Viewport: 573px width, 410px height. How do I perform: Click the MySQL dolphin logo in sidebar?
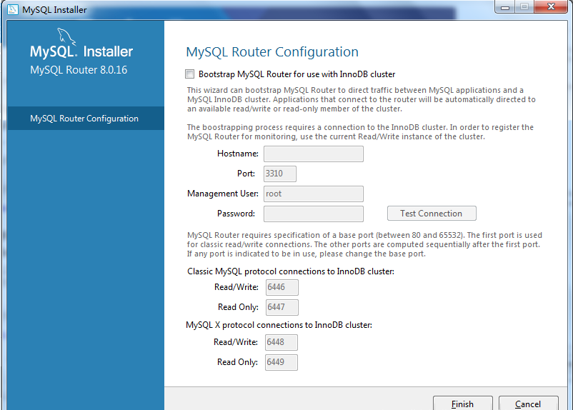66,36
